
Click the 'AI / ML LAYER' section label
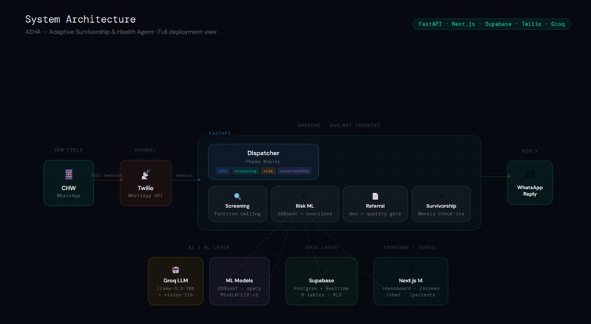[x=208, y=248]
